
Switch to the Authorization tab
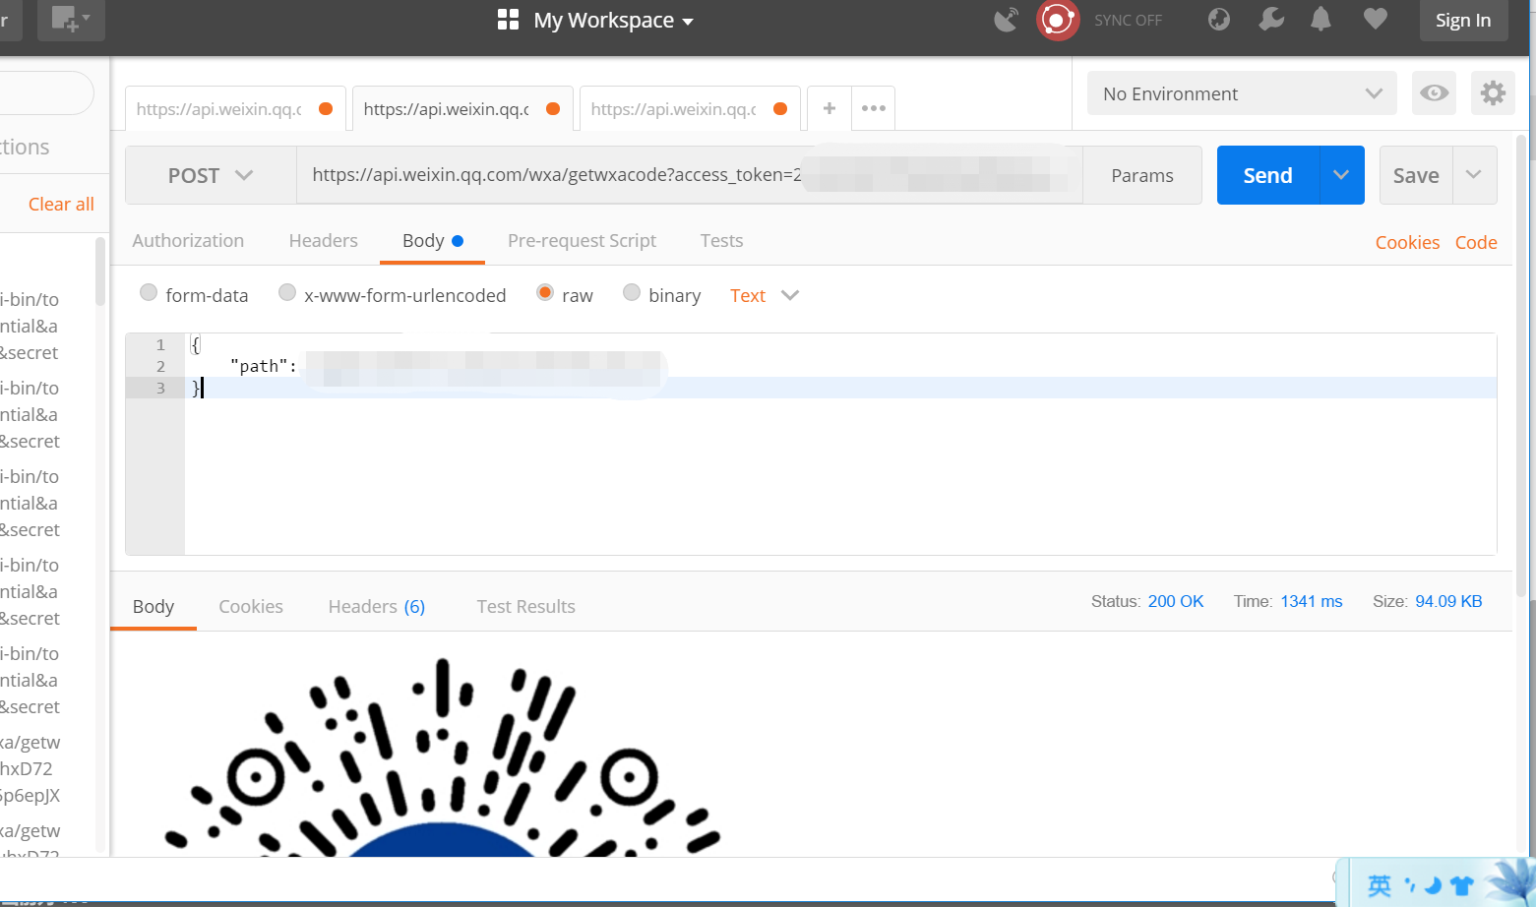pos(188,241)
